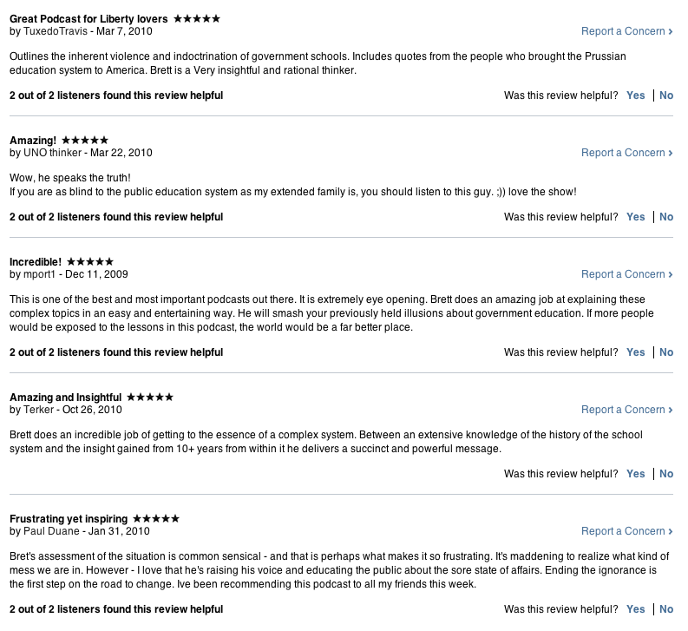The width and height of the screenshot is (688, 631).
Task: Click the five-star rating on Incredible! review
Action: (x=90, y=261)
